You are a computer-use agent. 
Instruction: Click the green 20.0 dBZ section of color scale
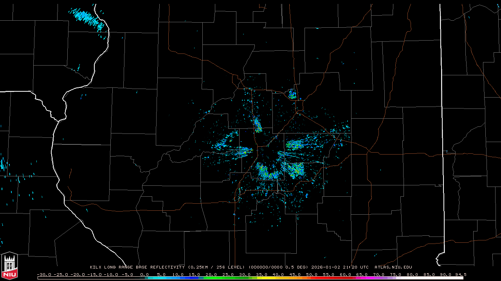(211, 278)
